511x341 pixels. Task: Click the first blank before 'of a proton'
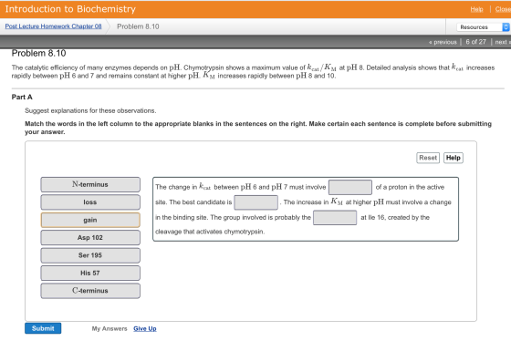point(350,187)
